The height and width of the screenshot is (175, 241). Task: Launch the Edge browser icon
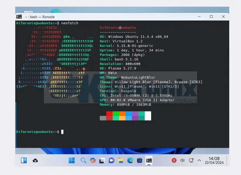pos(130,160)
